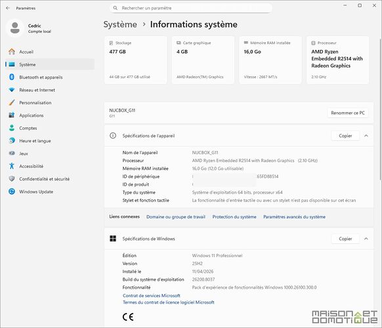Collapse the Spécifications de l'appareil section
The height and width of the screenshot is (328, 382).
point(366,136)
